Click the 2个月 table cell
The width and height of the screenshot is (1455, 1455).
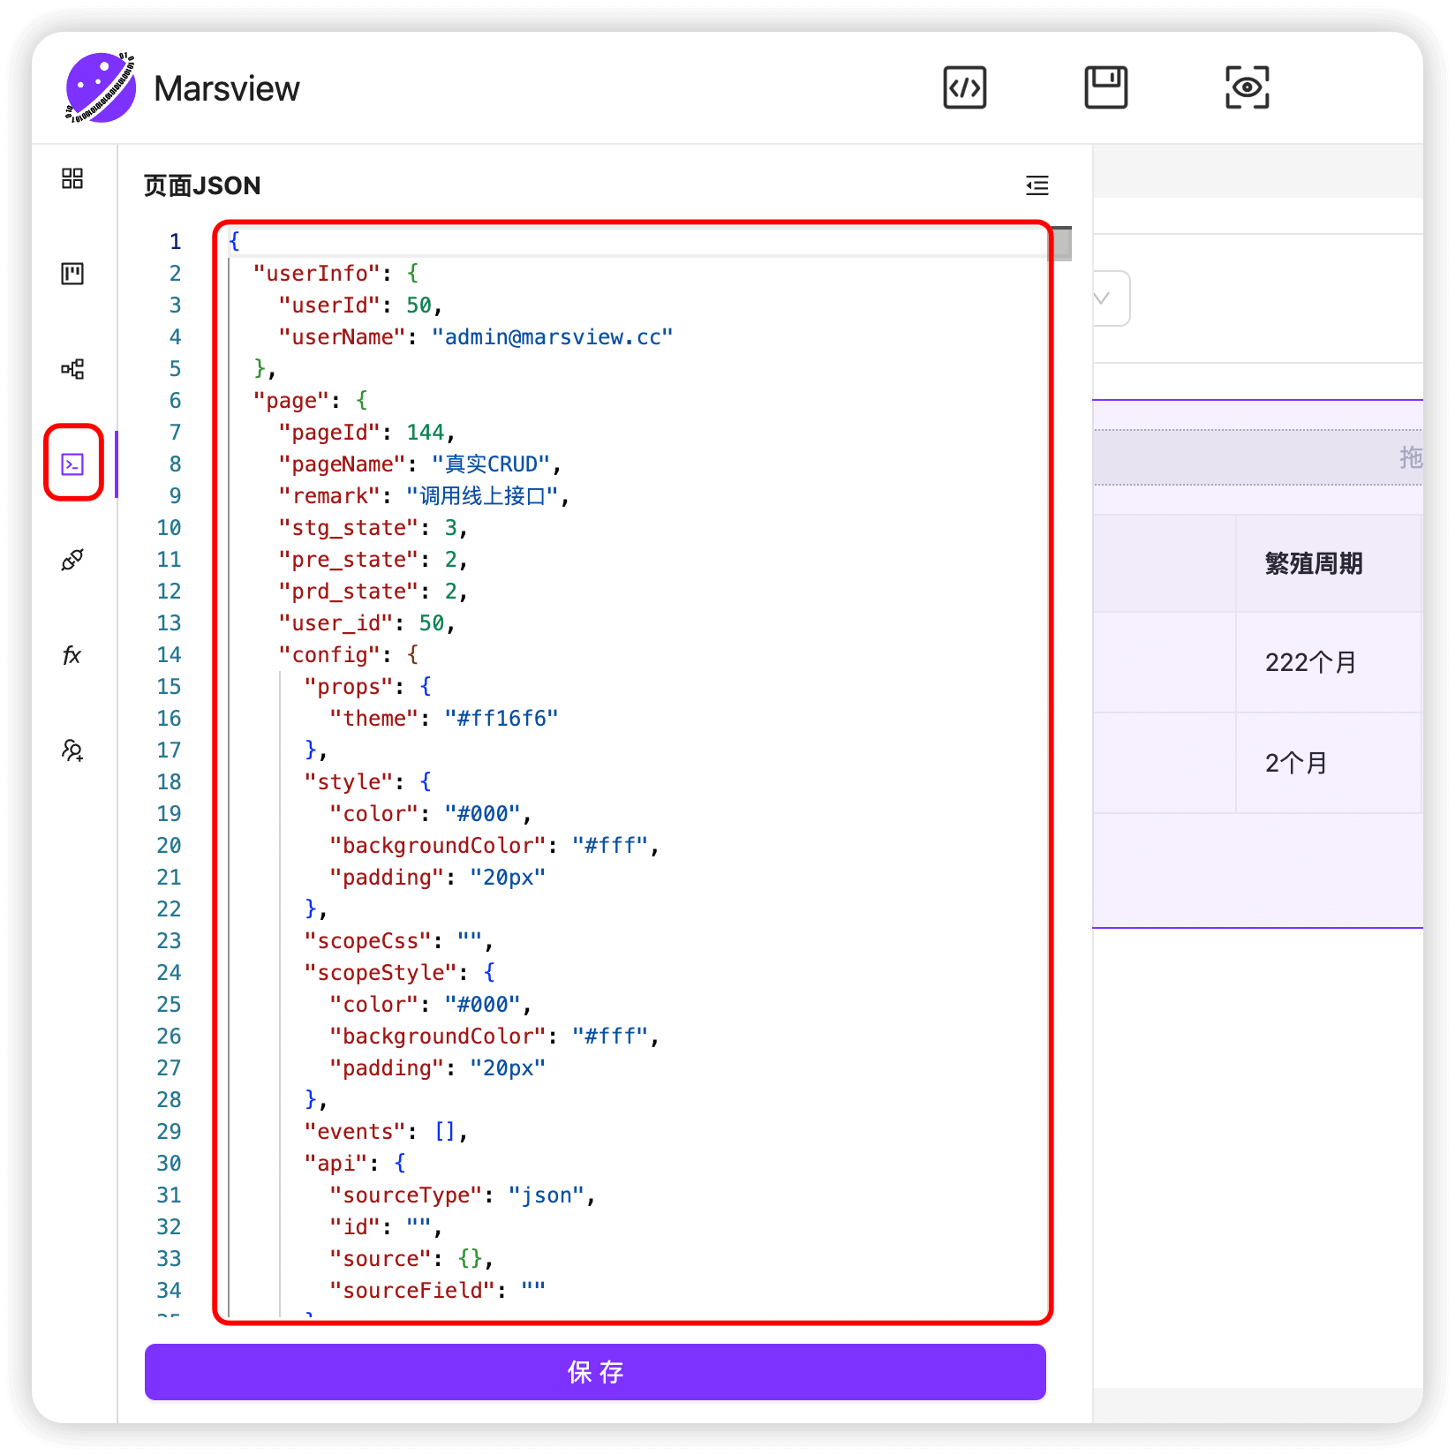1296,763
